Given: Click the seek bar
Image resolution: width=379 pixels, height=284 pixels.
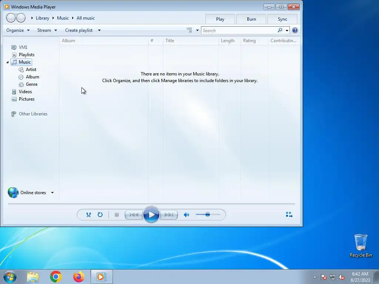Looking at the screenshot, I should point(151,204).
